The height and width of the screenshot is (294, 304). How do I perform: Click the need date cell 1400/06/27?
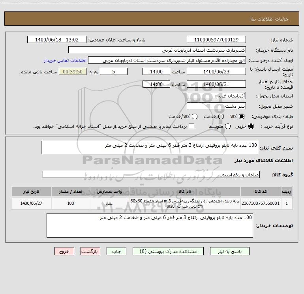[31, 203]
